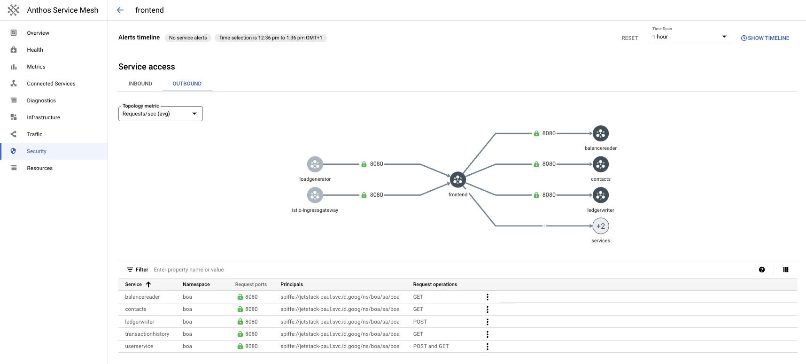
Task: Click the back arrow next to frontend
Action: (120, 10)
